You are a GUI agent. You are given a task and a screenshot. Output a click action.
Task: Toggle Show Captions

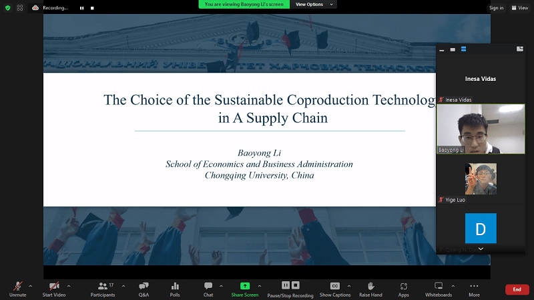[334, 288]
